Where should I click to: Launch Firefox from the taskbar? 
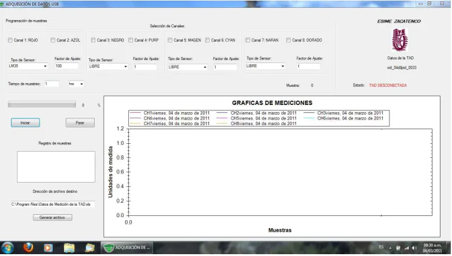(28, 248)
